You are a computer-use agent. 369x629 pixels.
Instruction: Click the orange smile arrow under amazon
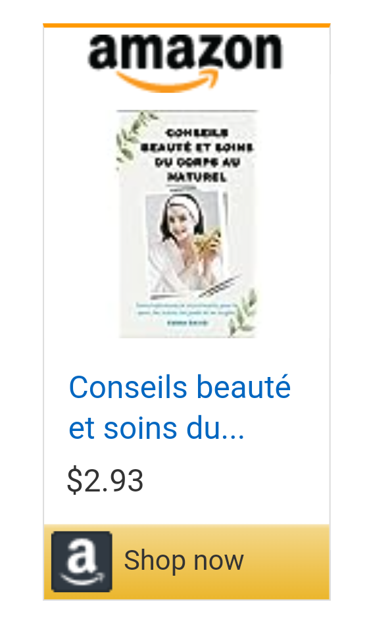coord(168,82)
